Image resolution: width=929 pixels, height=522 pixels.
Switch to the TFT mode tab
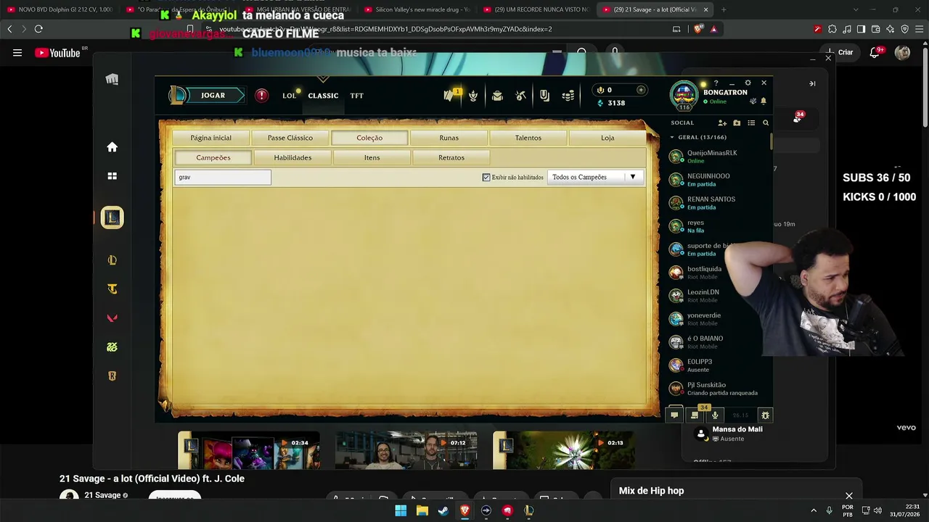pos(357,96)
